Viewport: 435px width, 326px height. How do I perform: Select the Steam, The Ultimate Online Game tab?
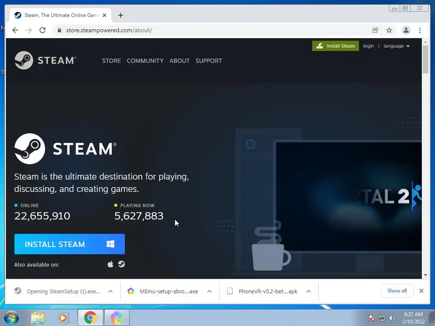tap(60, 15)
